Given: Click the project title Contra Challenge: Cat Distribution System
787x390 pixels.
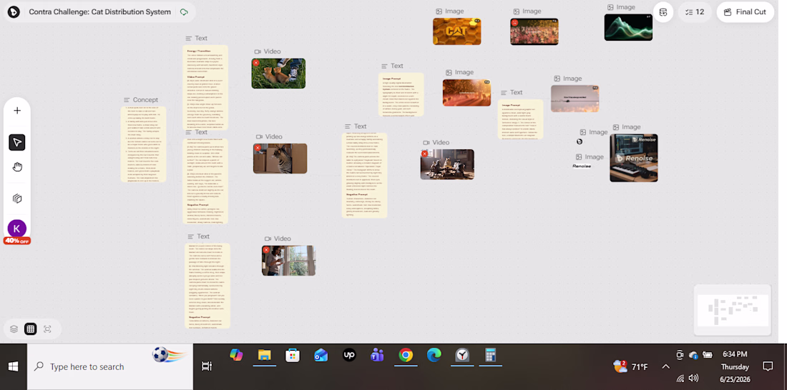Looking at the screenshot, I should pos(100,12).
